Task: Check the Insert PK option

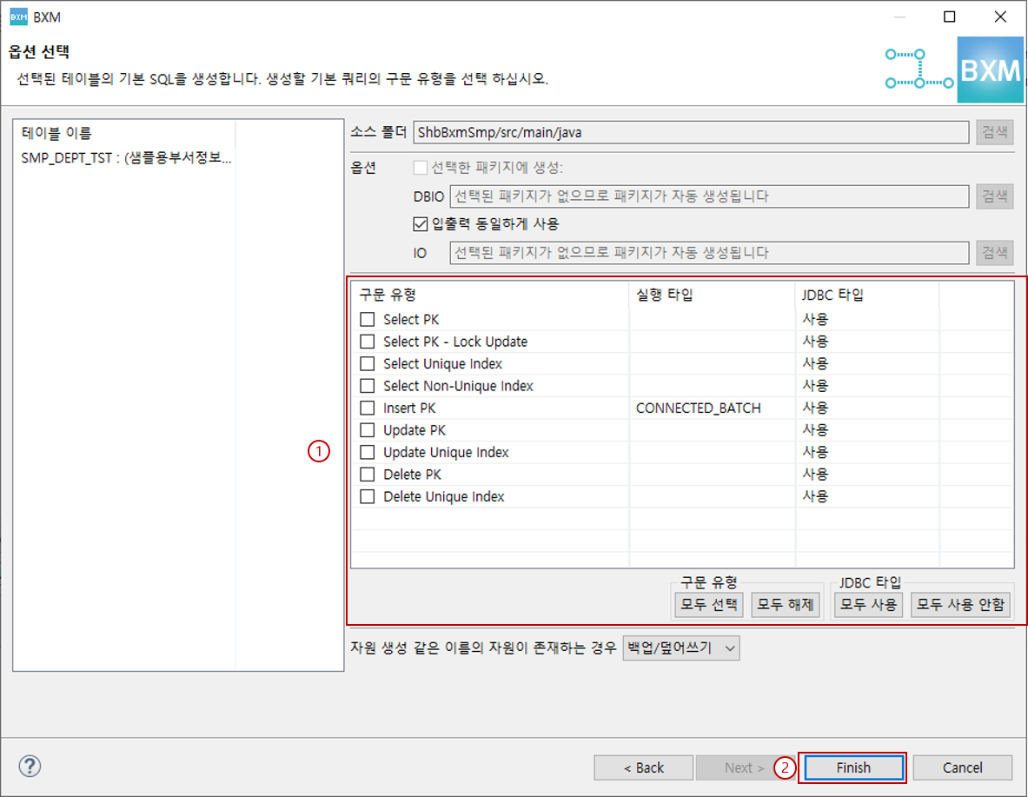Action: click(366, 407)
